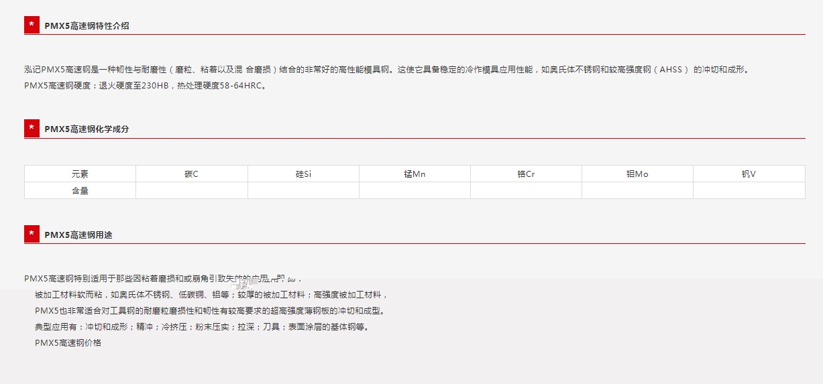Select the PMX5高速钢特性介绍 section heading

[x=87, y=26]
